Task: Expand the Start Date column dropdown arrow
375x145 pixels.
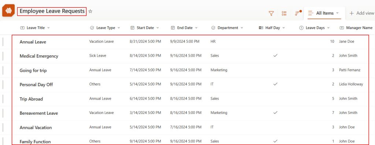Action: coord(157,28)
